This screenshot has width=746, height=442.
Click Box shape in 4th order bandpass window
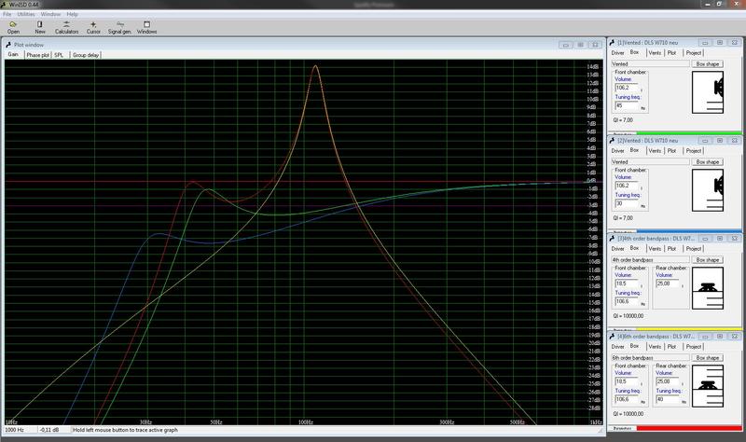tap(708, 260)
